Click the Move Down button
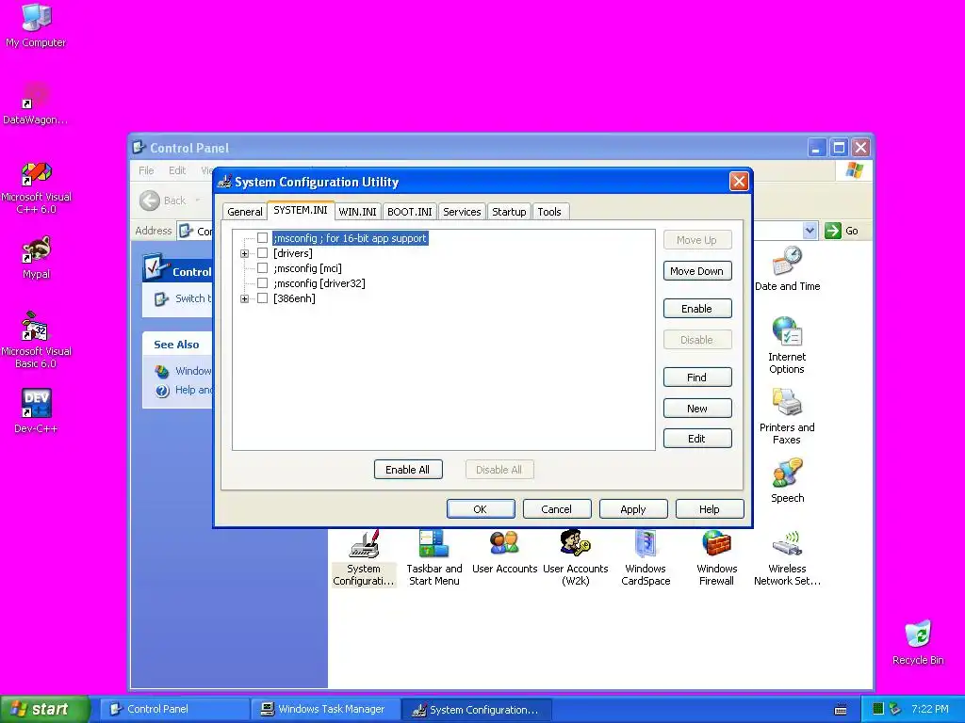 pyautogui.click(x=697, y=271)
